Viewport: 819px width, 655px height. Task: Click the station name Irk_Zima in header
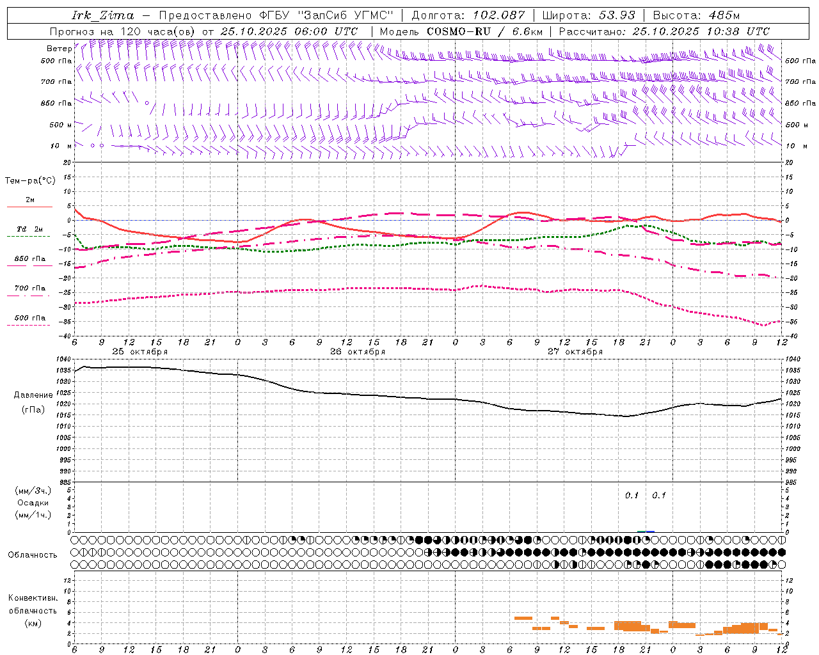coord(103,15)
